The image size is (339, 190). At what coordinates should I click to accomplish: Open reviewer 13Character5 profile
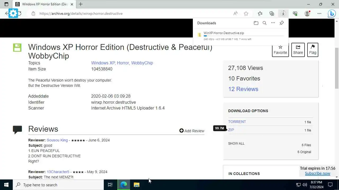pyautogui.click(x=58, y=172)
